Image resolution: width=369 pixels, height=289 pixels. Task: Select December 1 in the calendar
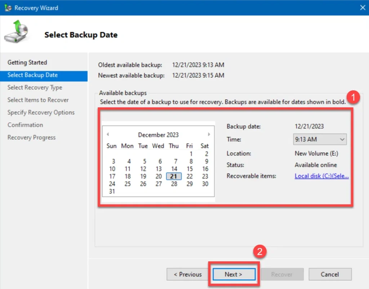[191, 154]
